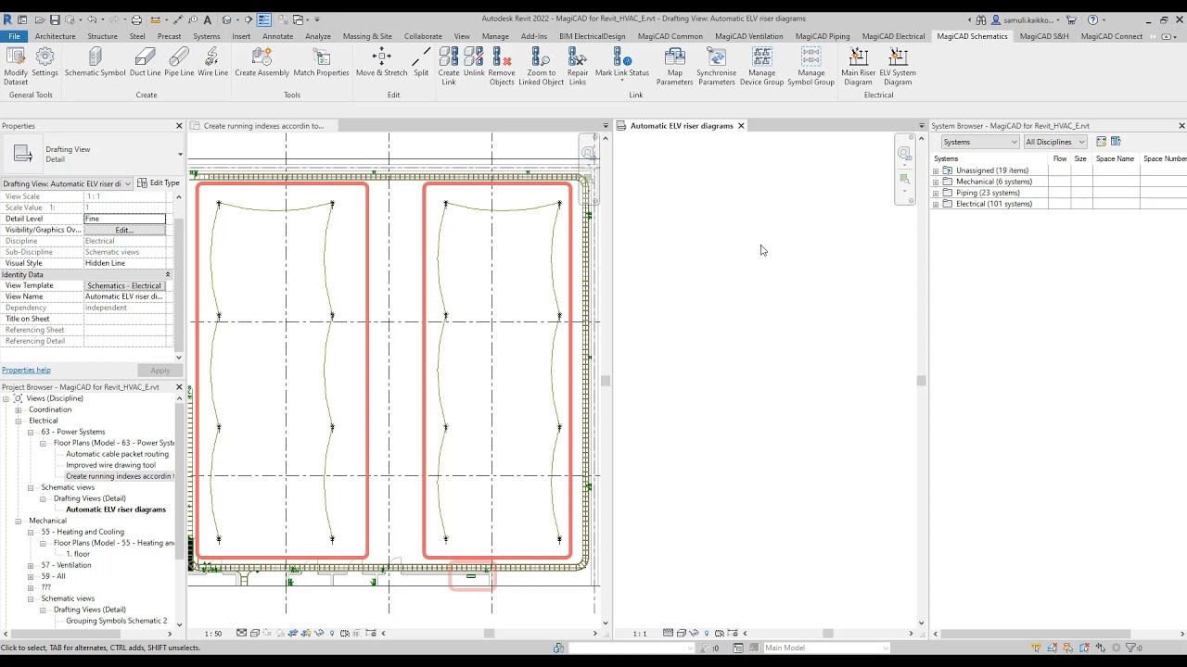The width and height of the screenshot is (1187, 667).
Task: Select the Schematic Symbol tool
Action: (x=95, y=63)
